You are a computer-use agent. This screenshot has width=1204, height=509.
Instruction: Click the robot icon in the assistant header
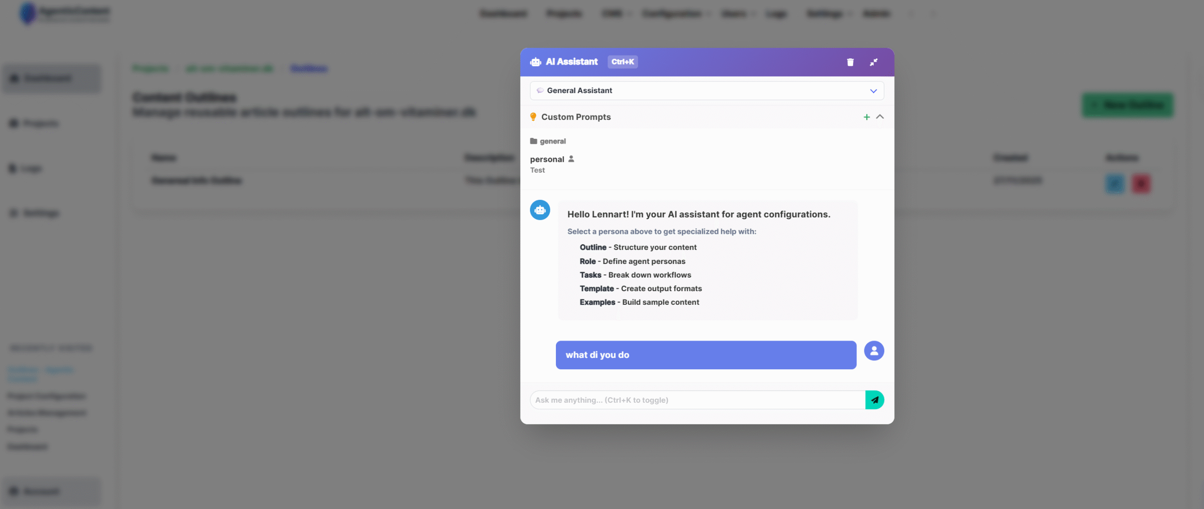tap(536, 62)
